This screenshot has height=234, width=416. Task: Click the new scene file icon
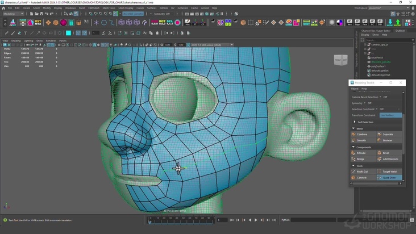click(32, 14)
